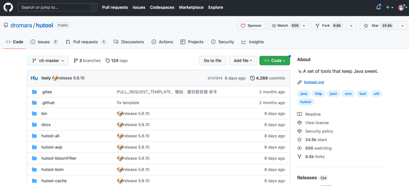Image resolution: width=409 pixels, height=186 pixels.
Task: Open the notifications bell
Action: pyautogui.click(x=378, y=7)
